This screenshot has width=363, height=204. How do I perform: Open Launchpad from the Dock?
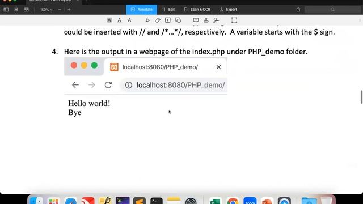[x=53, y=201]
